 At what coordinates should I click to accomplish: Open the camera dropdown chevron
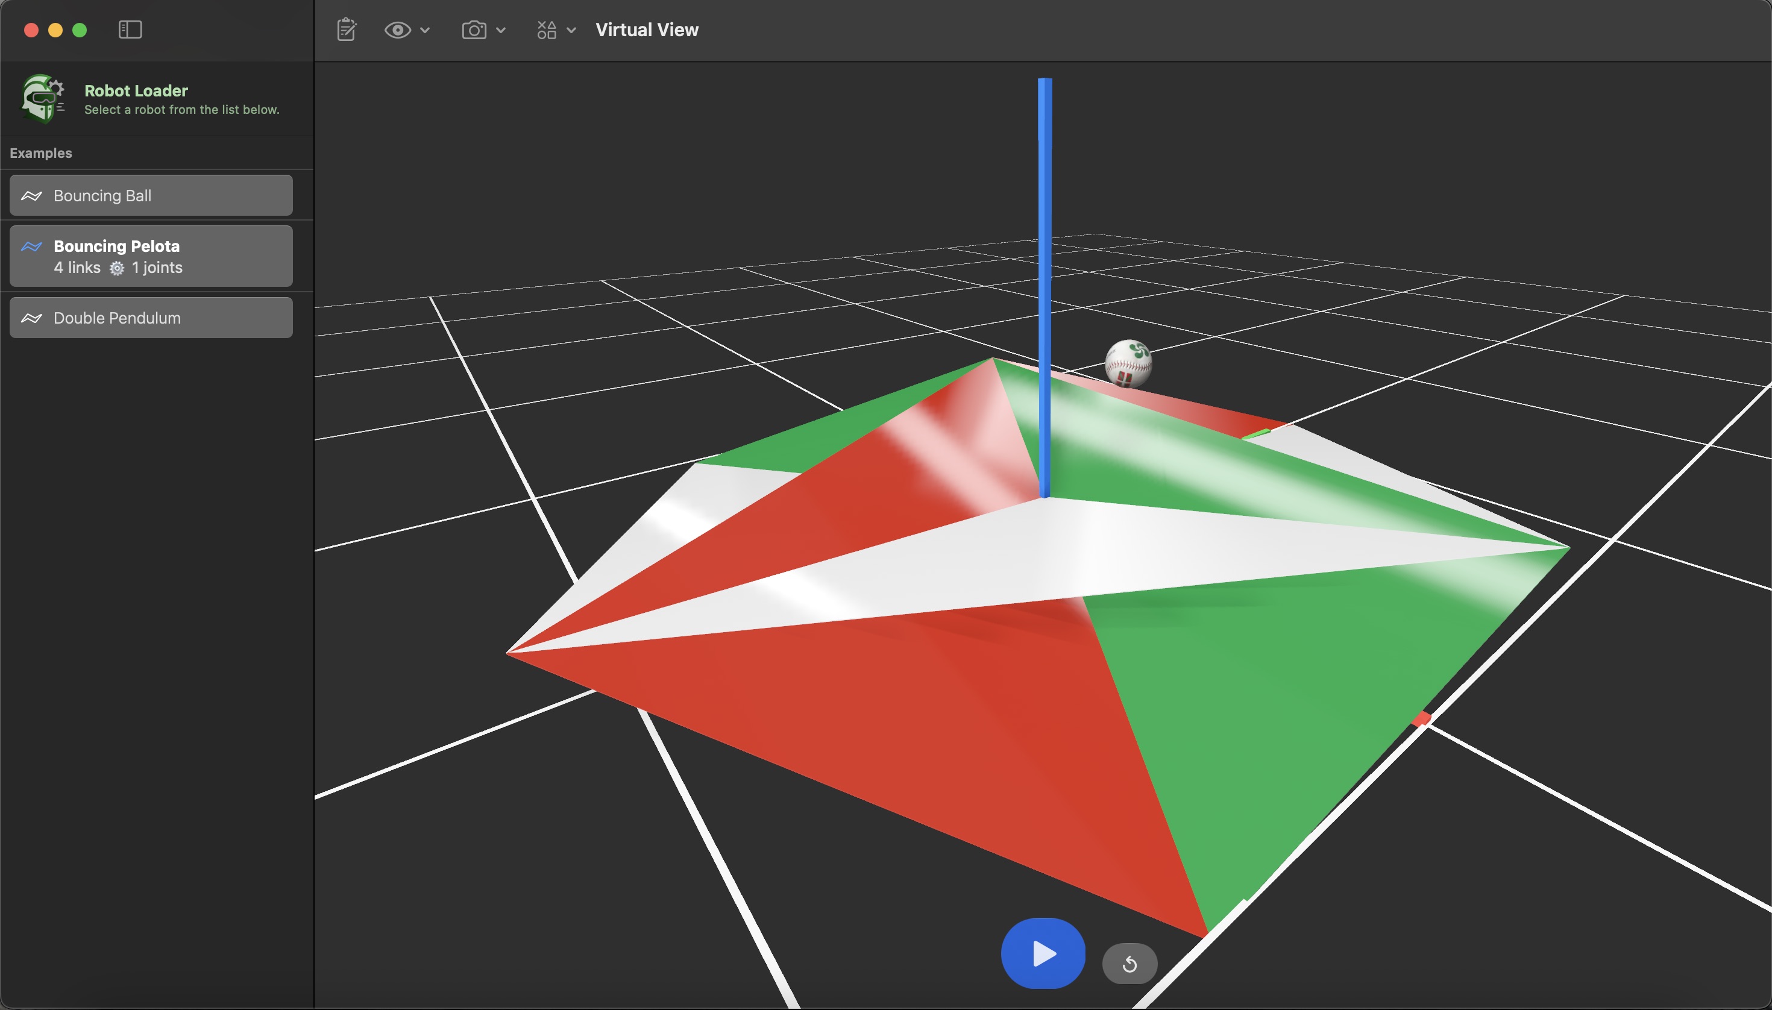click(501, 30)
